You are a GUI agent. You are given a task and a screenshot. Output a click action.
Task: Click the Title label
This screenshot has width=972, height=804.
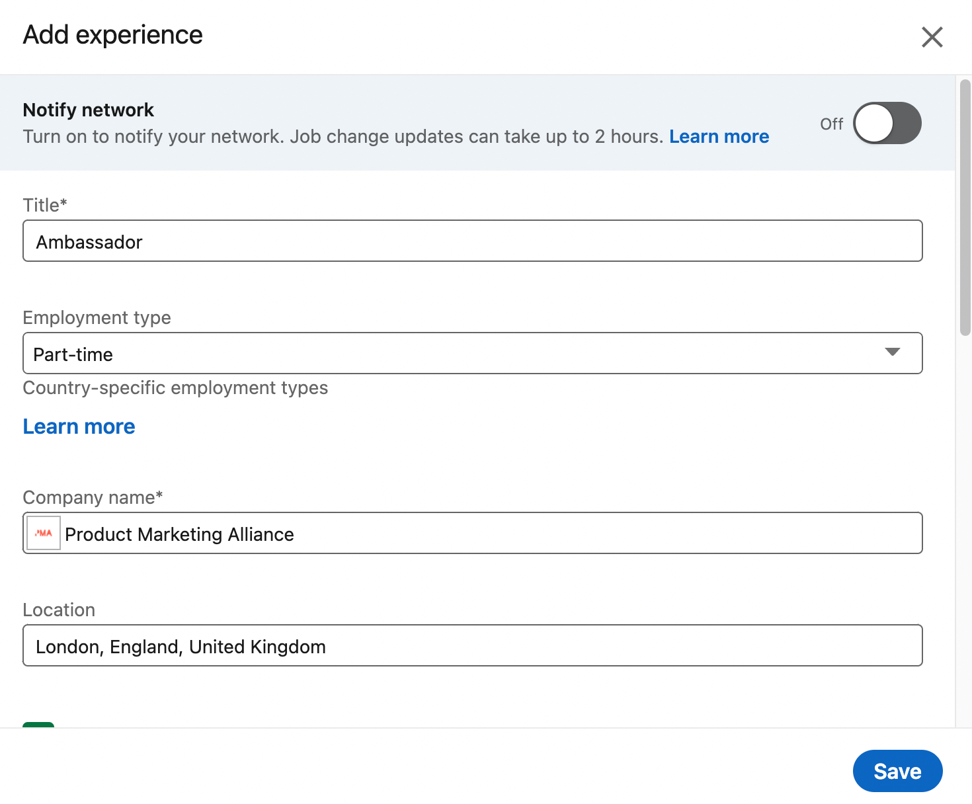[x=45, y=205]
